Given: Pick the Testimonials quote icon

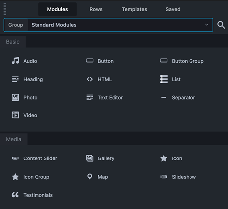Looking at the screenshot, I should pos(15,195).
